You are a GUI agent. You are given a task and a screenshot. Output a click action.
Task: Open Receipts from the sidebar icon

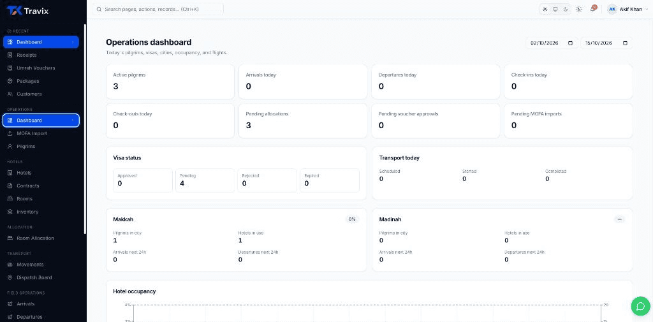(10, 55)
